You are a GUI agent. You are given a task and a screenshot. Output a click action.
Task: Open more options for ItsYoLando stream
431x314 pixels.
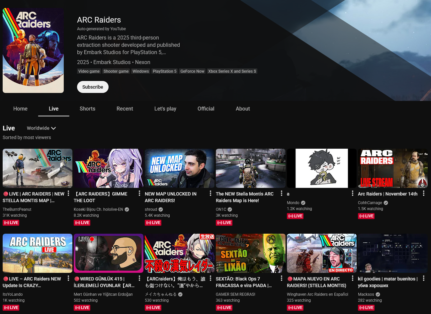point(68,278)
